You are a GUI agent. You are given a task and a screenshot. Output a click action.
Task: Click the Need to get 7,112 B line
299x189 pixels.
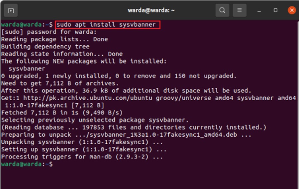(60, 83)
